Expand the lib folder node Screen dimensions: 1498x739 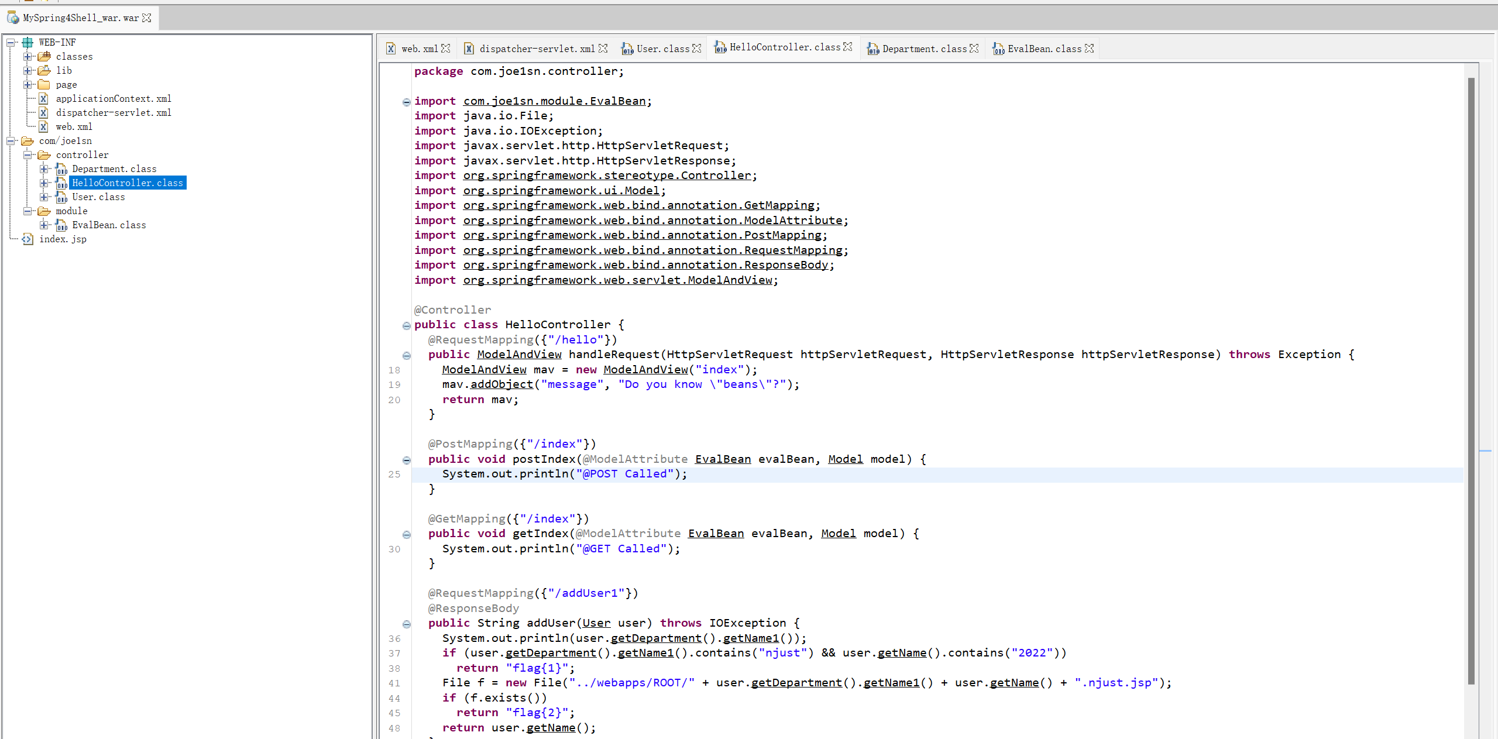(28, 70)
